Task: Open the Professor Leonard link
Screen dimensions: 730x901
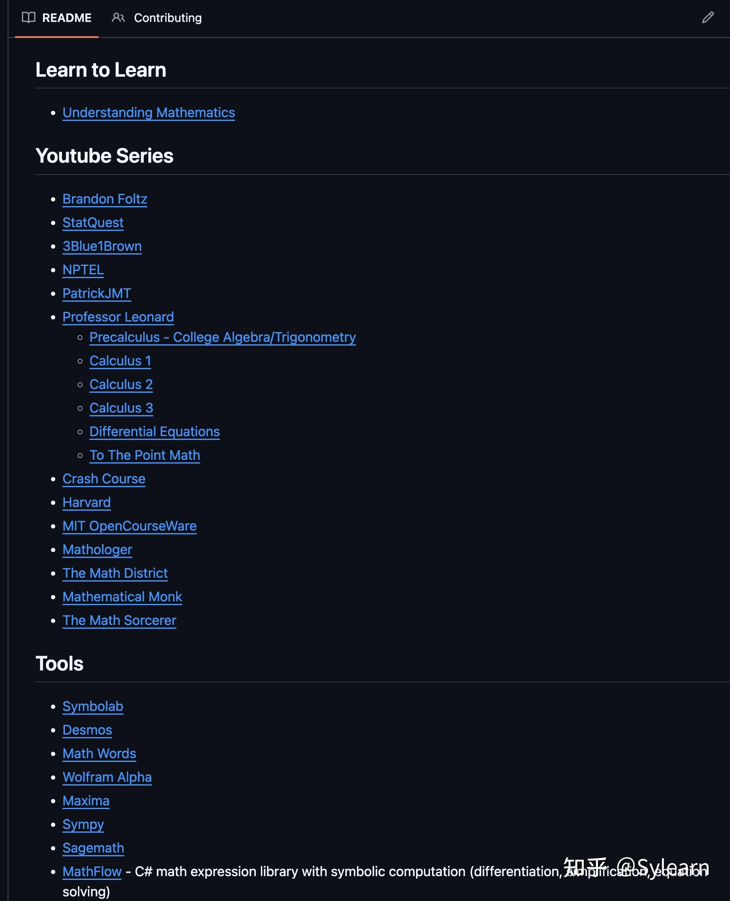Action: point(118,316)
